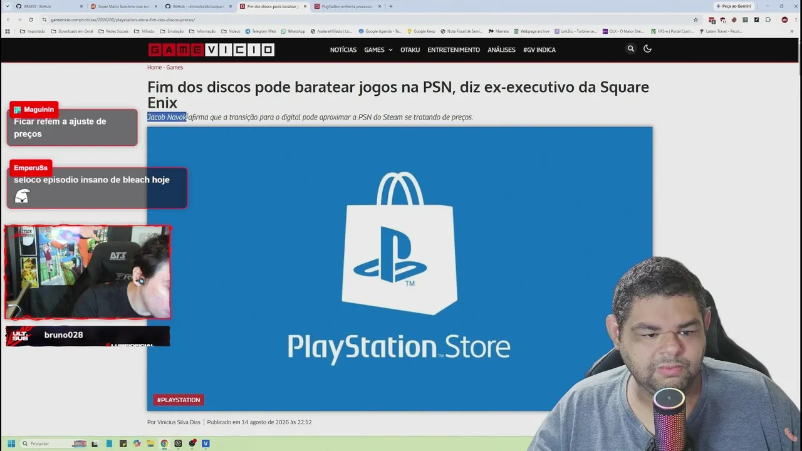Close the ARMSX - GitHub tab
The height and width of the screenshot is (451, 802).
pyautogui.click(x=81, y=6)
